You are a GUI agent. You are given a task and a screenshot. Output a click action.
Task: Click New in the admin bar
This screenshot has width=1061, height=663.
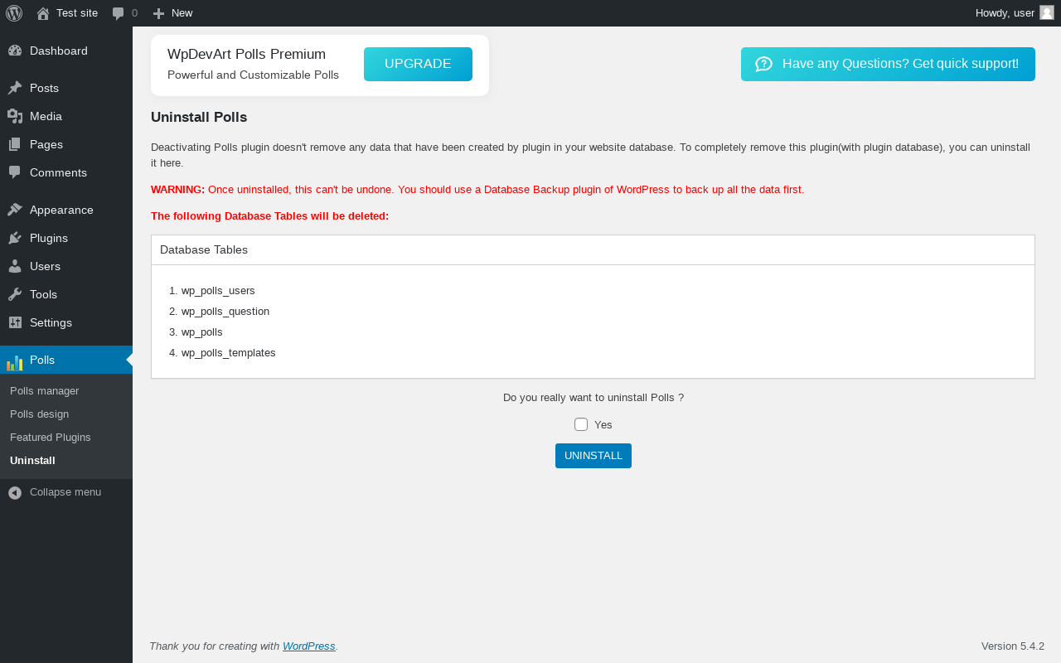click(x=182, y=13)
